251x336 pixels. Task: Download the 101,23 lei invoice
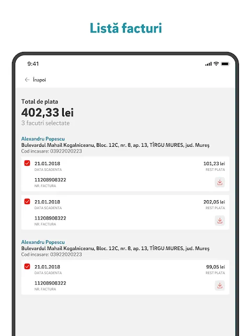click(x=220, y=182)
